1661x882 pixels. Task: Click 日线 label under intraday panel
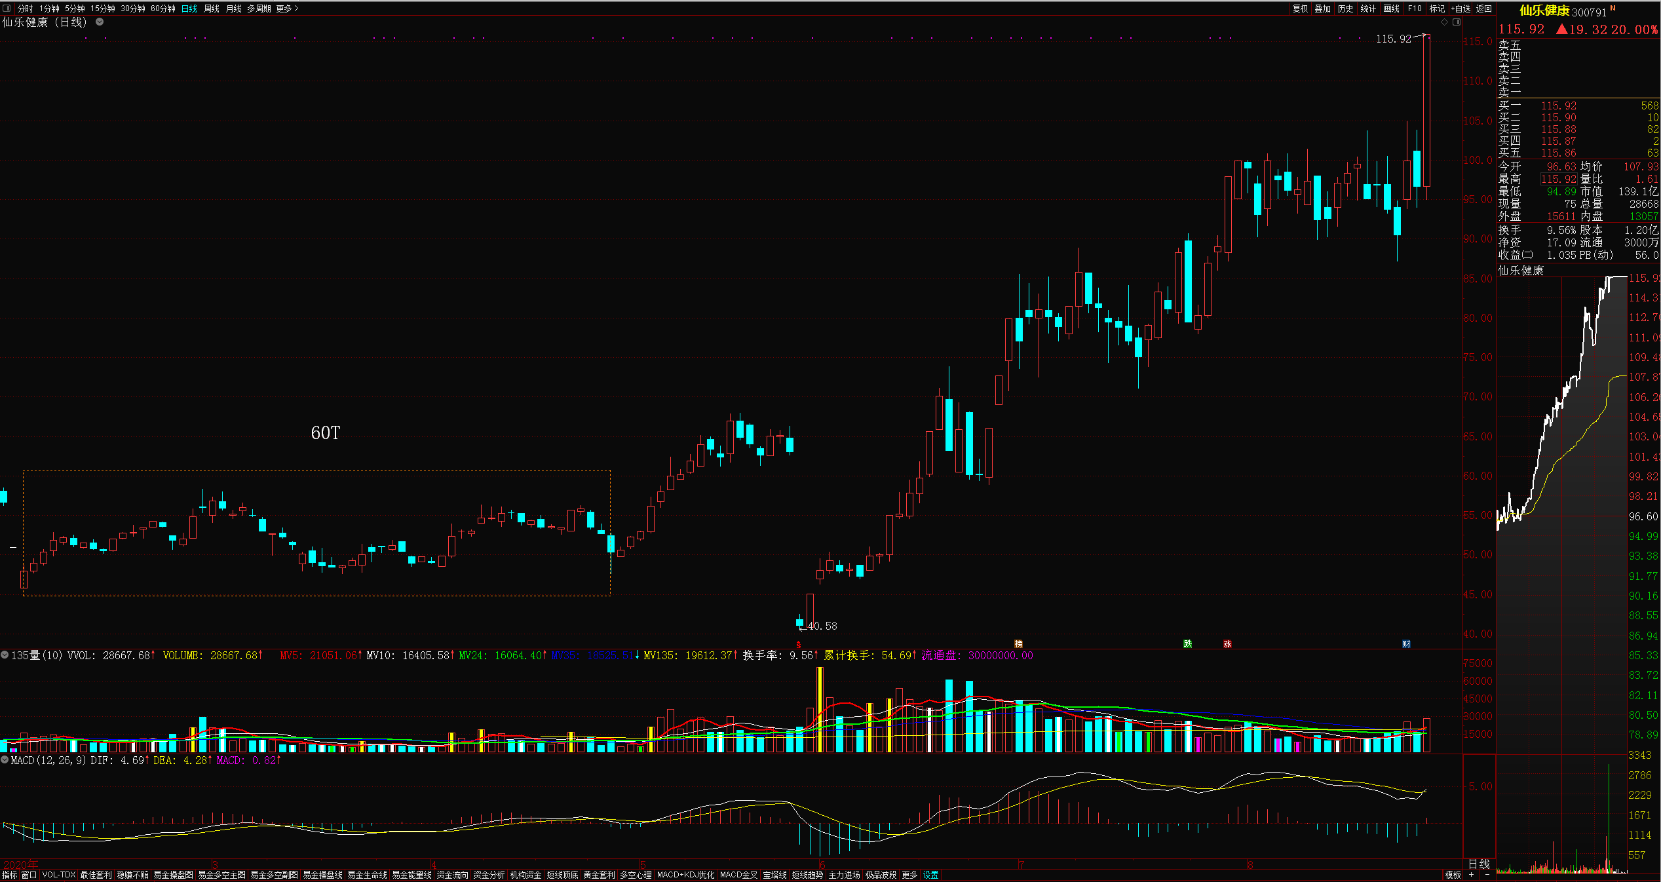click(x=1480, y=864)
